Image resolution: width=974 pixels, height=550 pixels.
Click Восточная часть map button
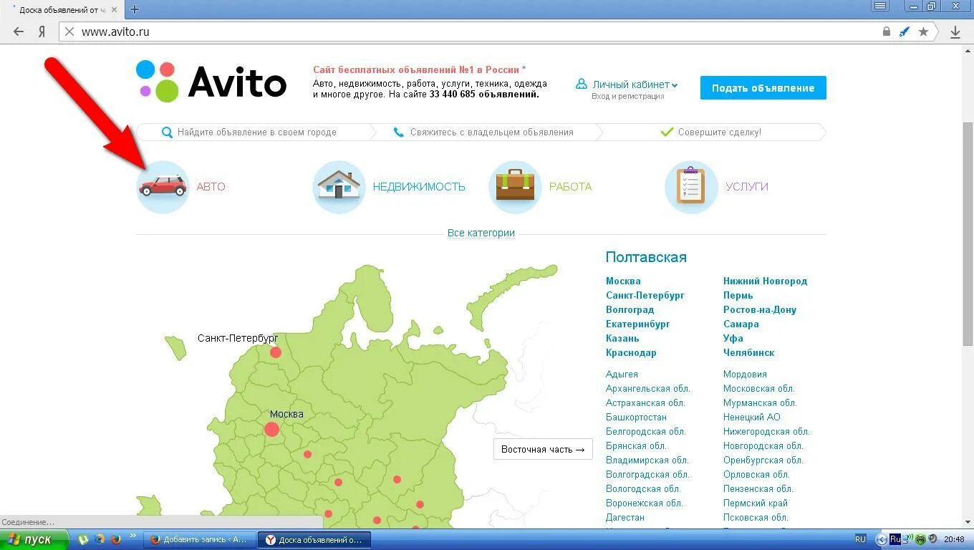pyautogui.click(x=543, y=450)
